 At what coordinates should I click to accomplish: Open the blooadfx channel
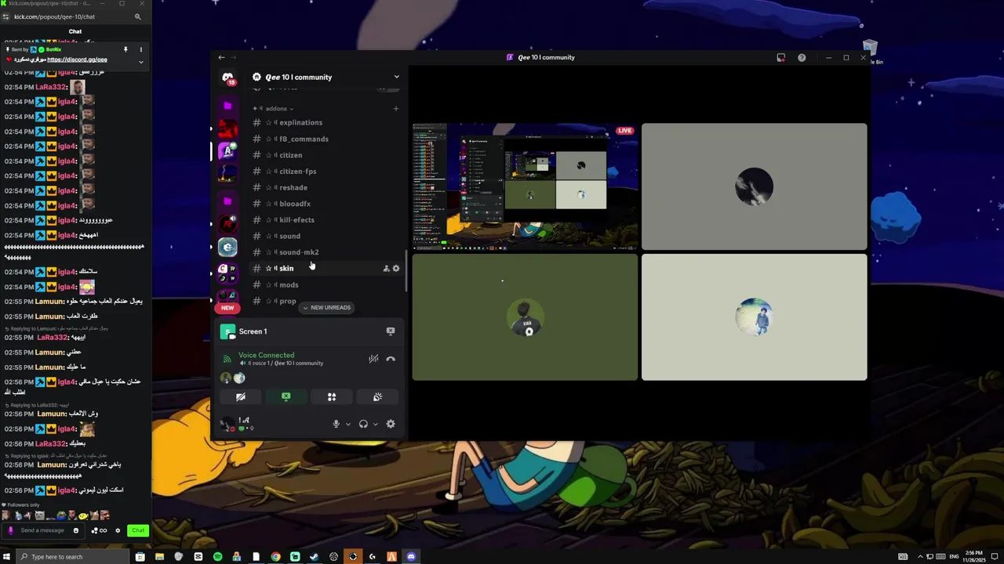[x=326, y=204]
